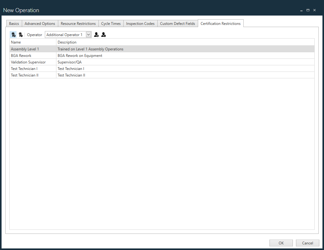Click the add certification restriction badge icon
The image size is (324, 250).
coord(13,35)
